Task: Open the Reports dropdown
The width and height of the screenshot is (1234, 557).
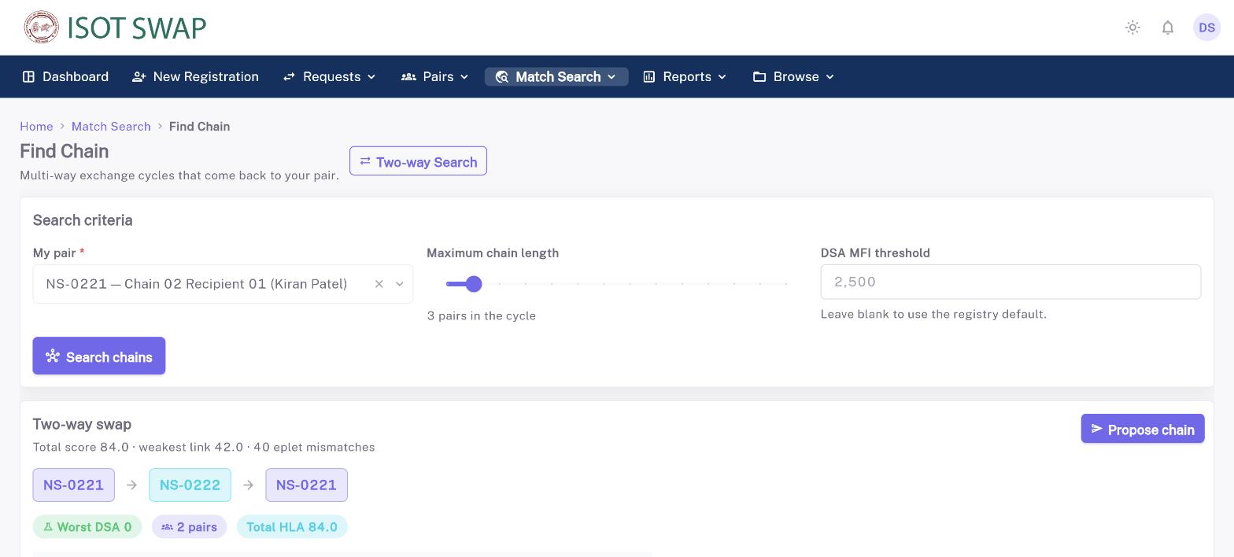Action: coord(685,76)
